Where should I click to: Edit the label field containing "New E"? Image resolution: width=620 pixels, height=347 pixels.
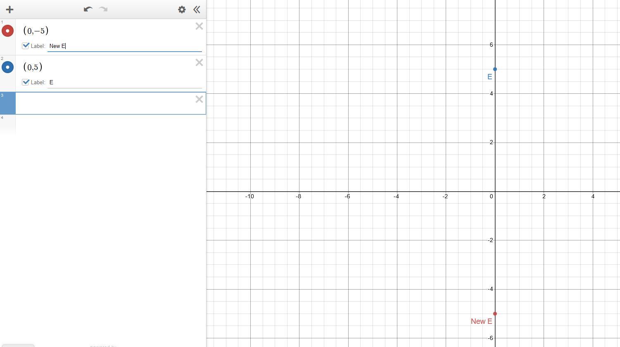point(124,46)
